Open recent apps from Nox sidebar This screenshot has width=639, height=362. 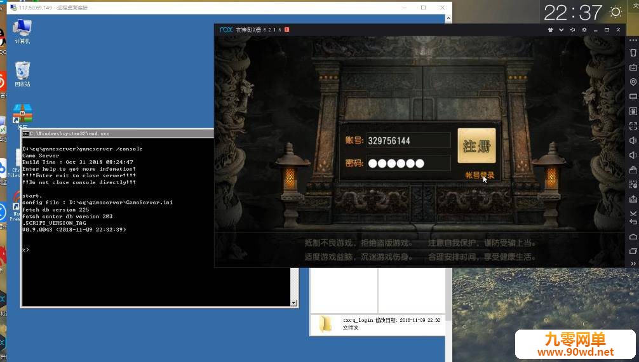(x=633, y=251)
